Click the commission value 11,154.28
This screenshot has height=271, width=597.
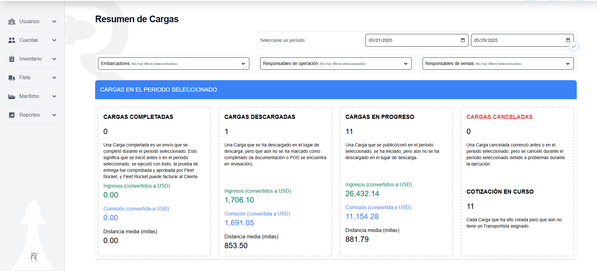point(362,216)
